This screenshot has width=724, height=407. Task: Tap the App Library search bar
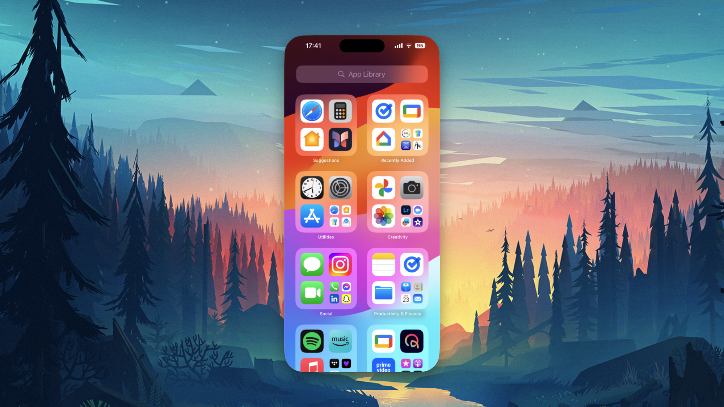coord(362,74)
